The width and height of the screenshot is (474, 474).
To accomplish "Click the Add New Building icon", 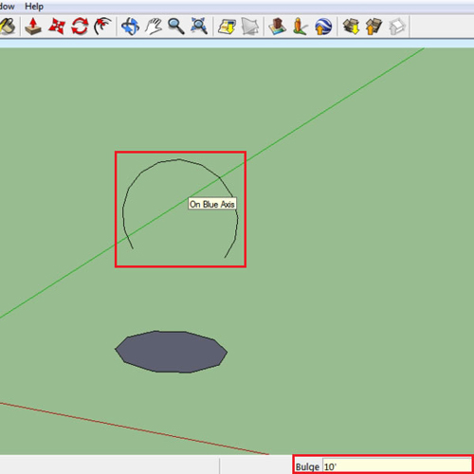I will pos(277,26).
